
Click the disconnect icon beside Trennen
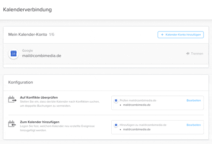188,54
